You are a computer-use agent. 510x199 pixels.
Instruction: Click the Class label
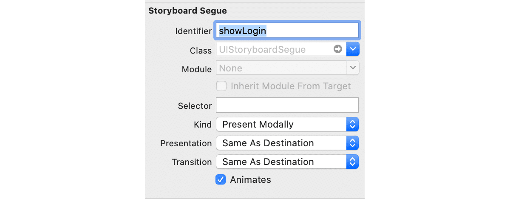[201, 51]
